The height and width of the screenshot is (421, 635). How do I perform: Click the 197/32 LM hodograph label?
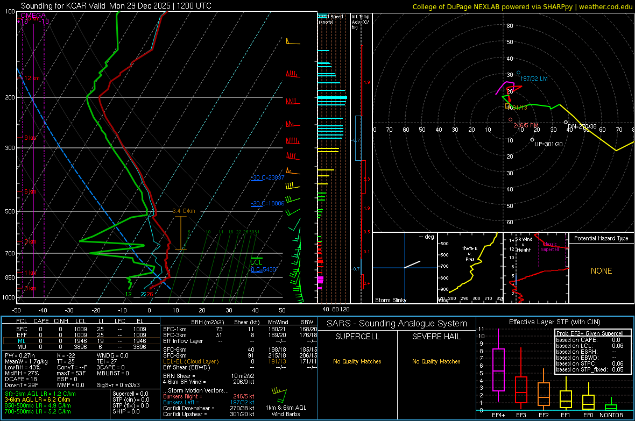pos(534,79)
